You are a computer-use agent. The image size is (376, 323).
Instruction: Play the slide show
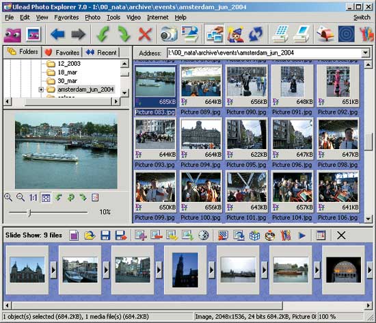(x=302, y=235)
